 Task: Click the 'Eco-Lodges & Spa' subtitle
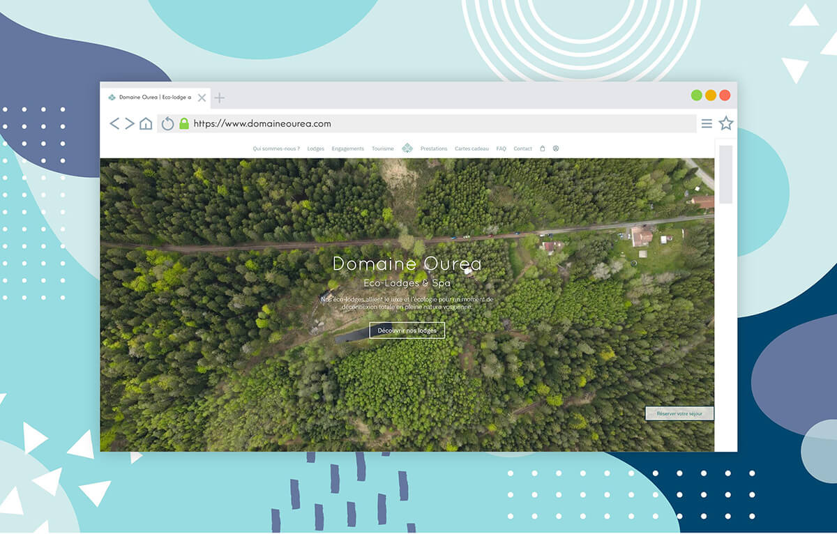coord(407,283)
